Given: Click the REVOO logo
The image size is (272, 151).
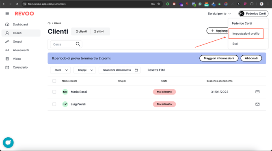Looking at the screenshot, I should pyautogui.click(x=24, y=14).
